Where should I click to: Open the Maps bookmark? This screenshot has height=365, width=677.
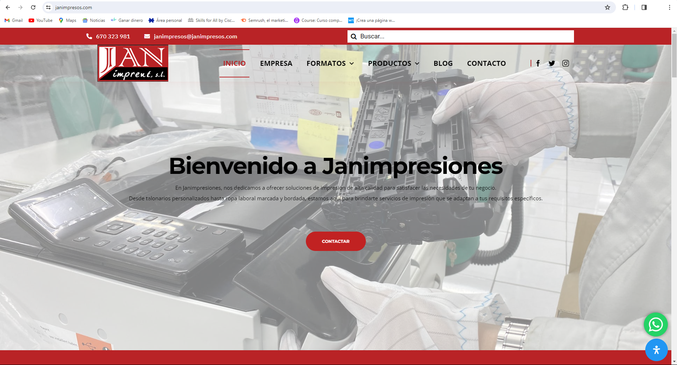pos(67,20)
